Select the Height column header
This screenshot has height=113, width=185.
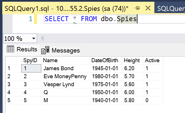coord(132,60)
